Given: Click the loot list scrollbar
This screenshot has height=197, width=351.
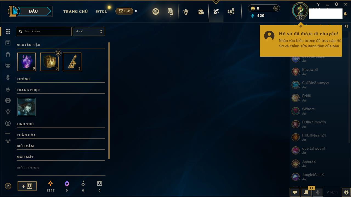Looking at the screenshot, I should pos(109,100).
